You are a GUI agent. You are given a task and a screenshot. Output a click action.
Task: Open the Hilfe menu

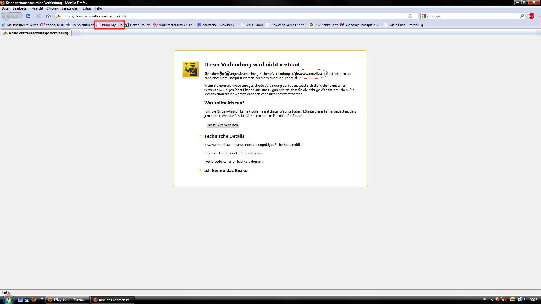(x=98, y=8)
